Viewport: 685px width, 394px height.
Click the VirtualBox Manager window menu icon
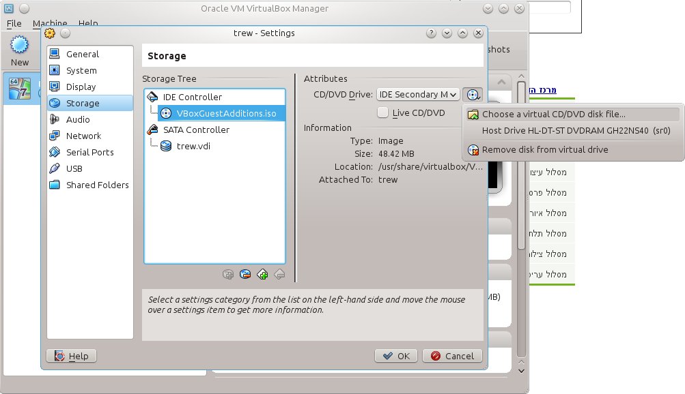point(9,8)
